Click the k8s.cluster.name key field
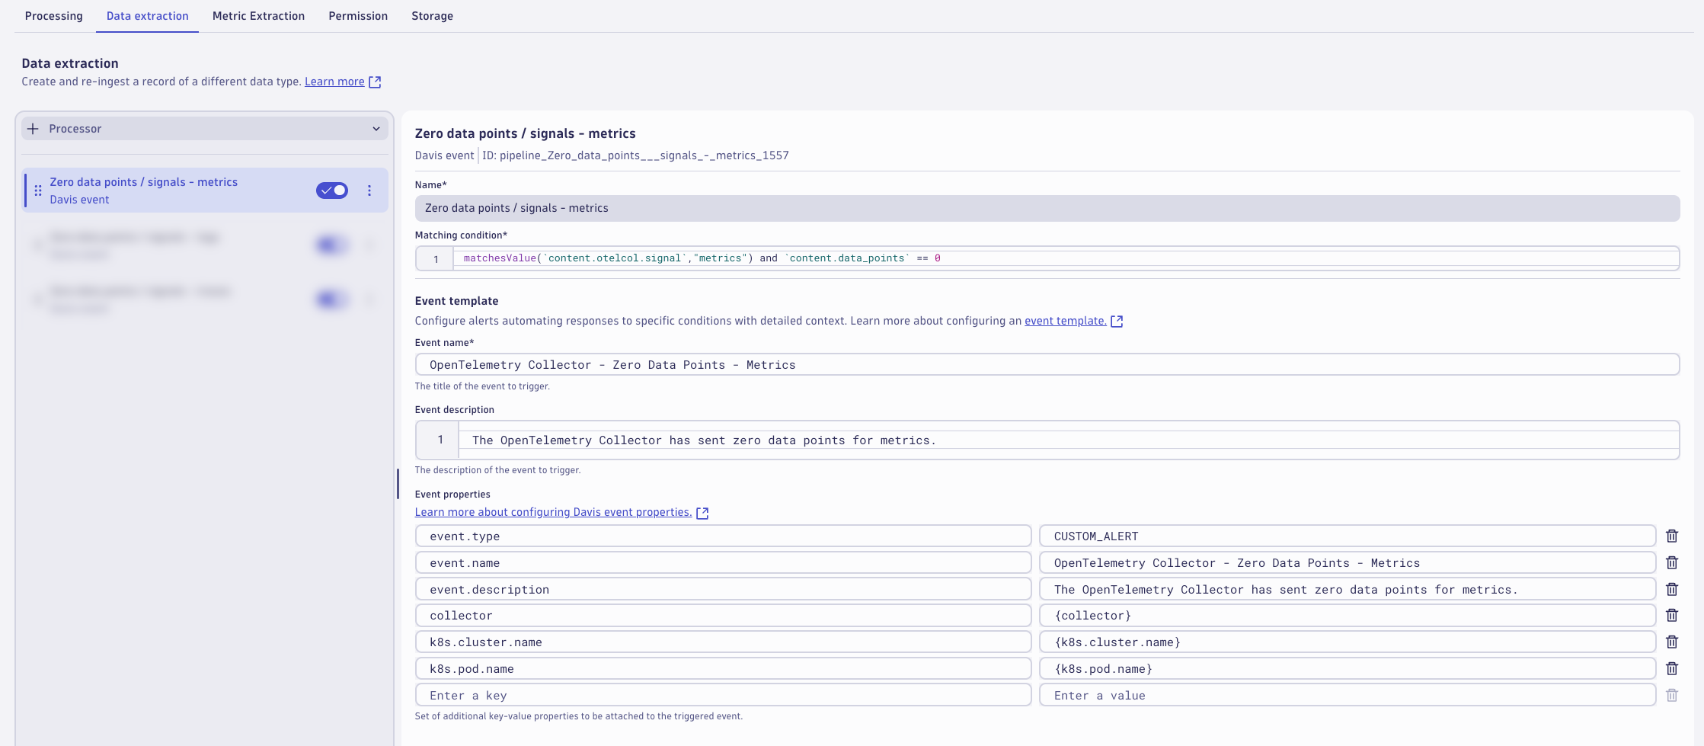Viewport: 1704px width, 746px height. [723, 642]
